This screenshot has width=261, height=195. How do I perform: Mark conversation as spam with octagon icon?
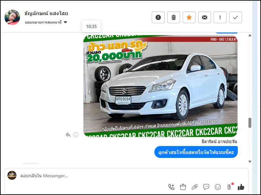158,17
